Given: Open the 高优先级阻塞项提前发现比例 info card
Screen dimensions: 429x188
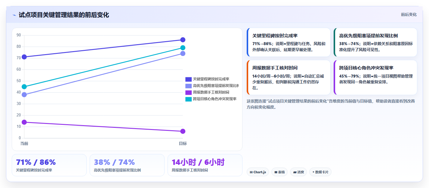Looking at the screenshot, I should coord(375,42).
